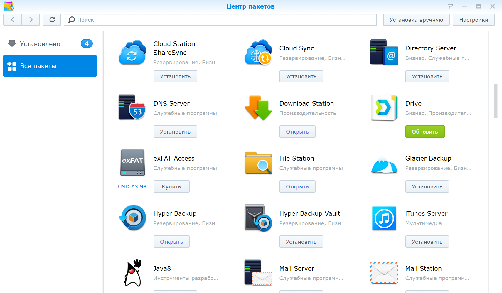The image size is (502, 293).
Task: Go forward with the right arrow
Action: (x=31, y=20)
